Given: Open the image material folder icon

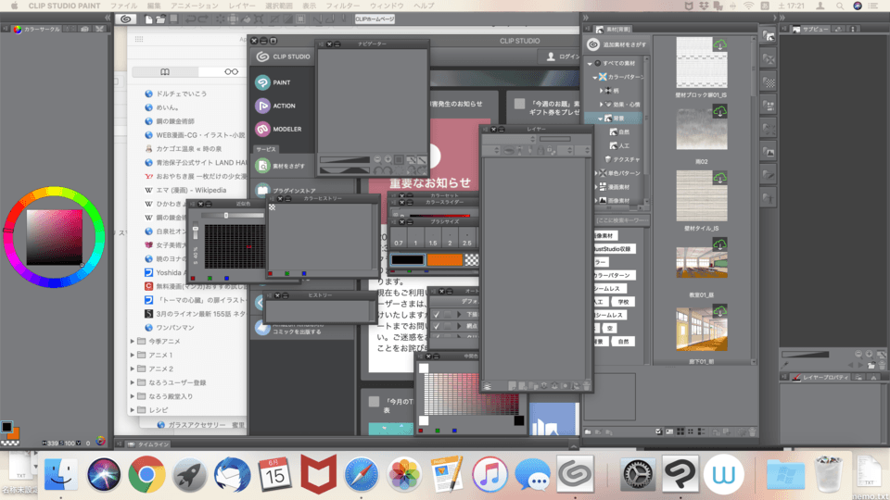Looking at the screenshot, I should 769,152.
